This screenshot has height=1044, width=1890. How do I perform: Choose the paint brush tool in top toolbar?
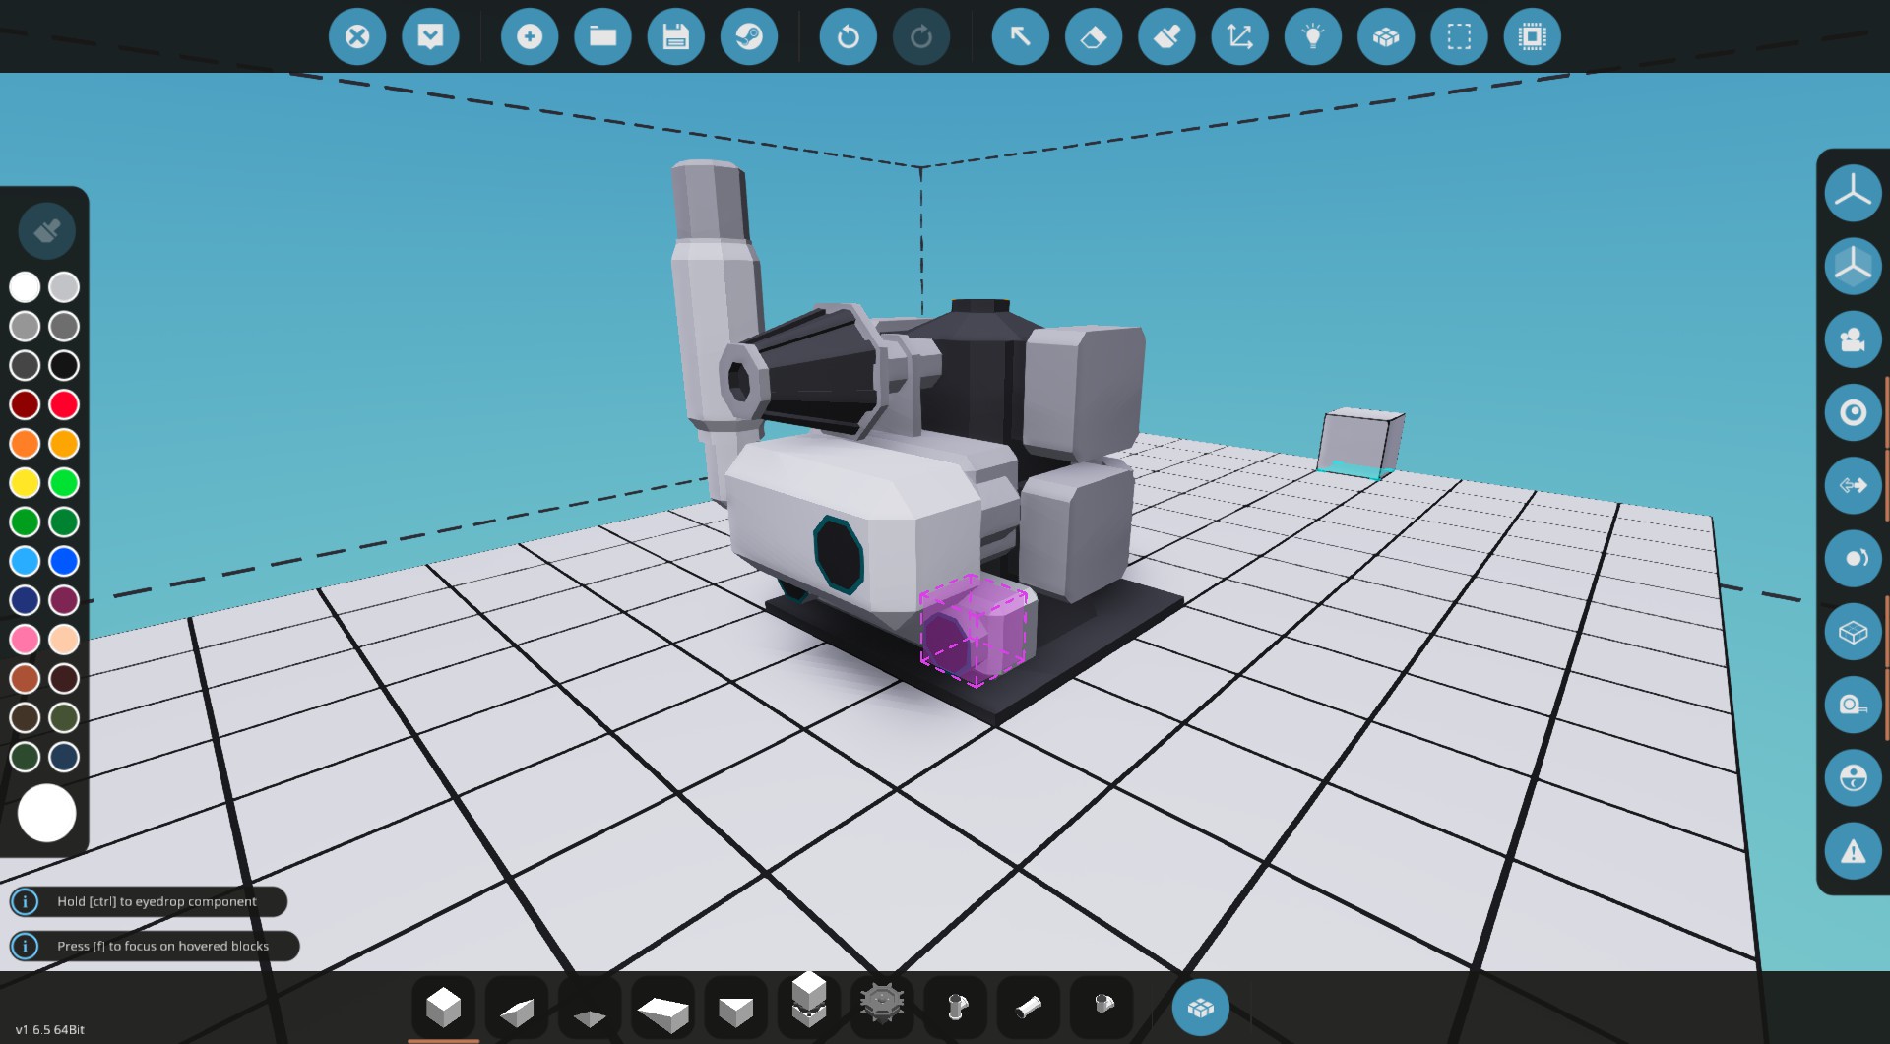point(1166,37)
